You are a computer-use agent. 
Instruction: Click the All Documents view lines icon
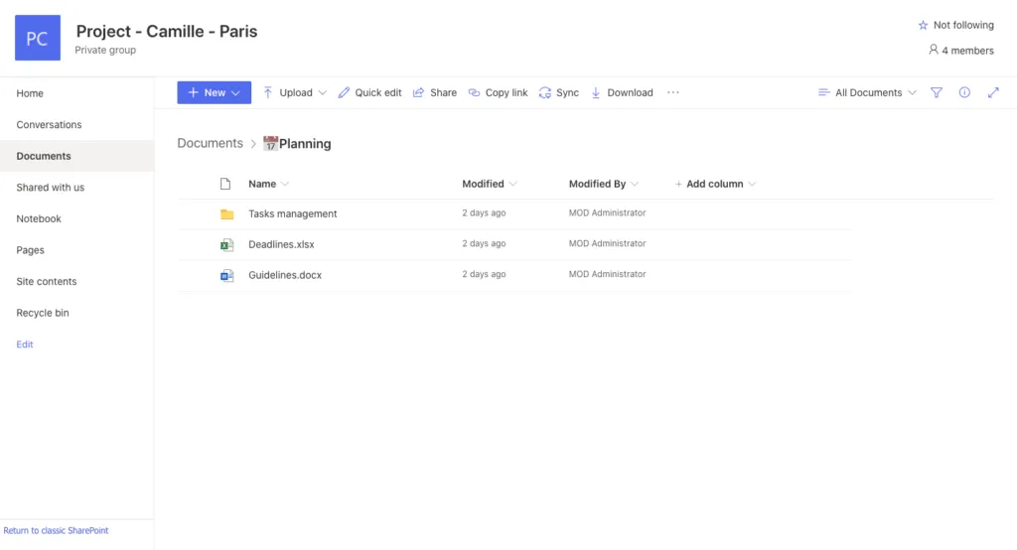coord(823,92)
